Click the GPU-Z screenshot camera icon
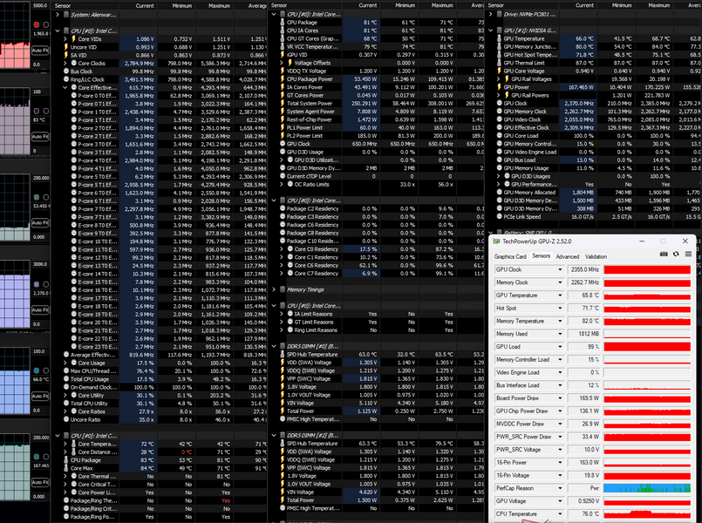The width and height of the screenshot is (702, 523). pyautogui.click(x=664, y=254)
